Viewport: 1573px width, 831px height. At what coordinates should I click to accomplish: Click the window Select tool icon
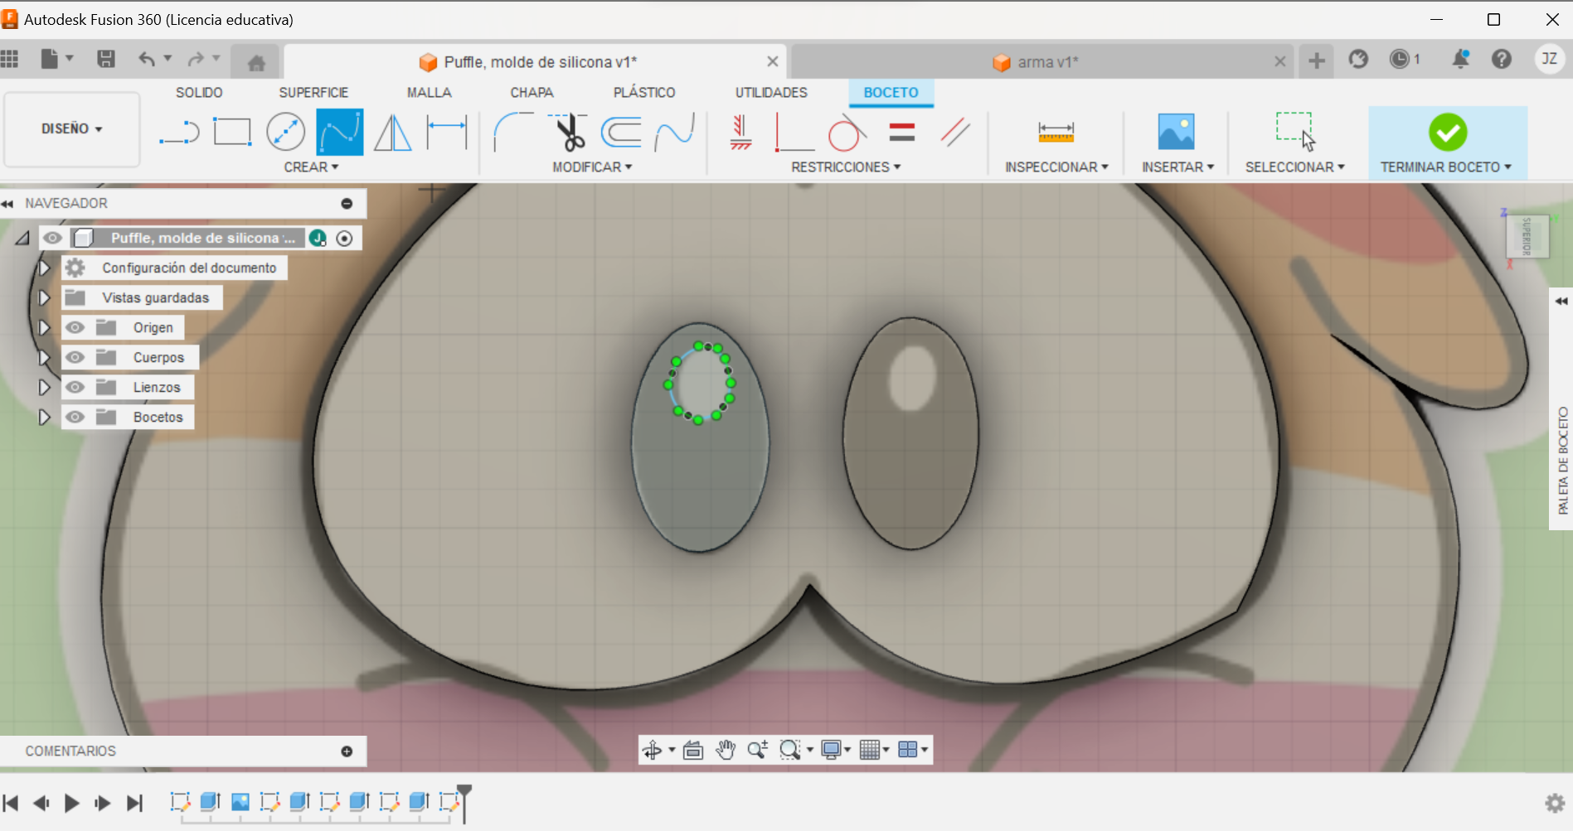tap(1295, 132)
